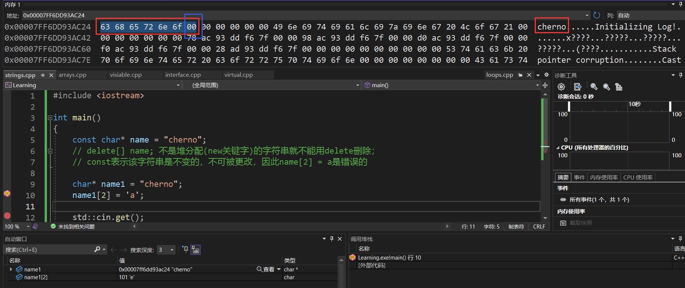Screen dimensions: 685x288
Task: Collapse the main function outlining toggle
Action: [50, 118]
